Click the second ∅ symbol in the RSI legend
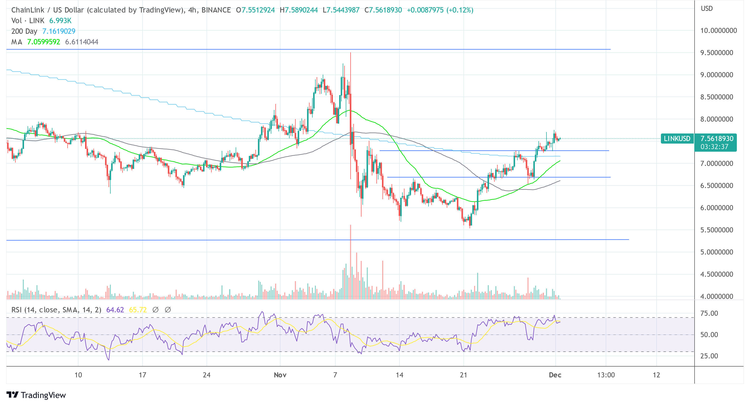 click(x=168, y=310)
